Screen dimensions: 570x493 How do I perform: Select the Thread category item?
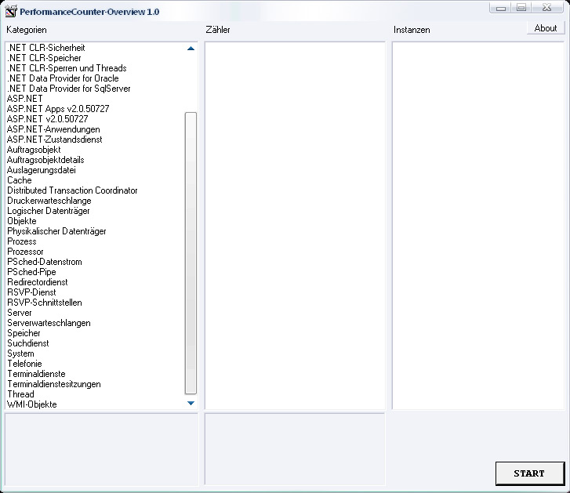point(20,394)
